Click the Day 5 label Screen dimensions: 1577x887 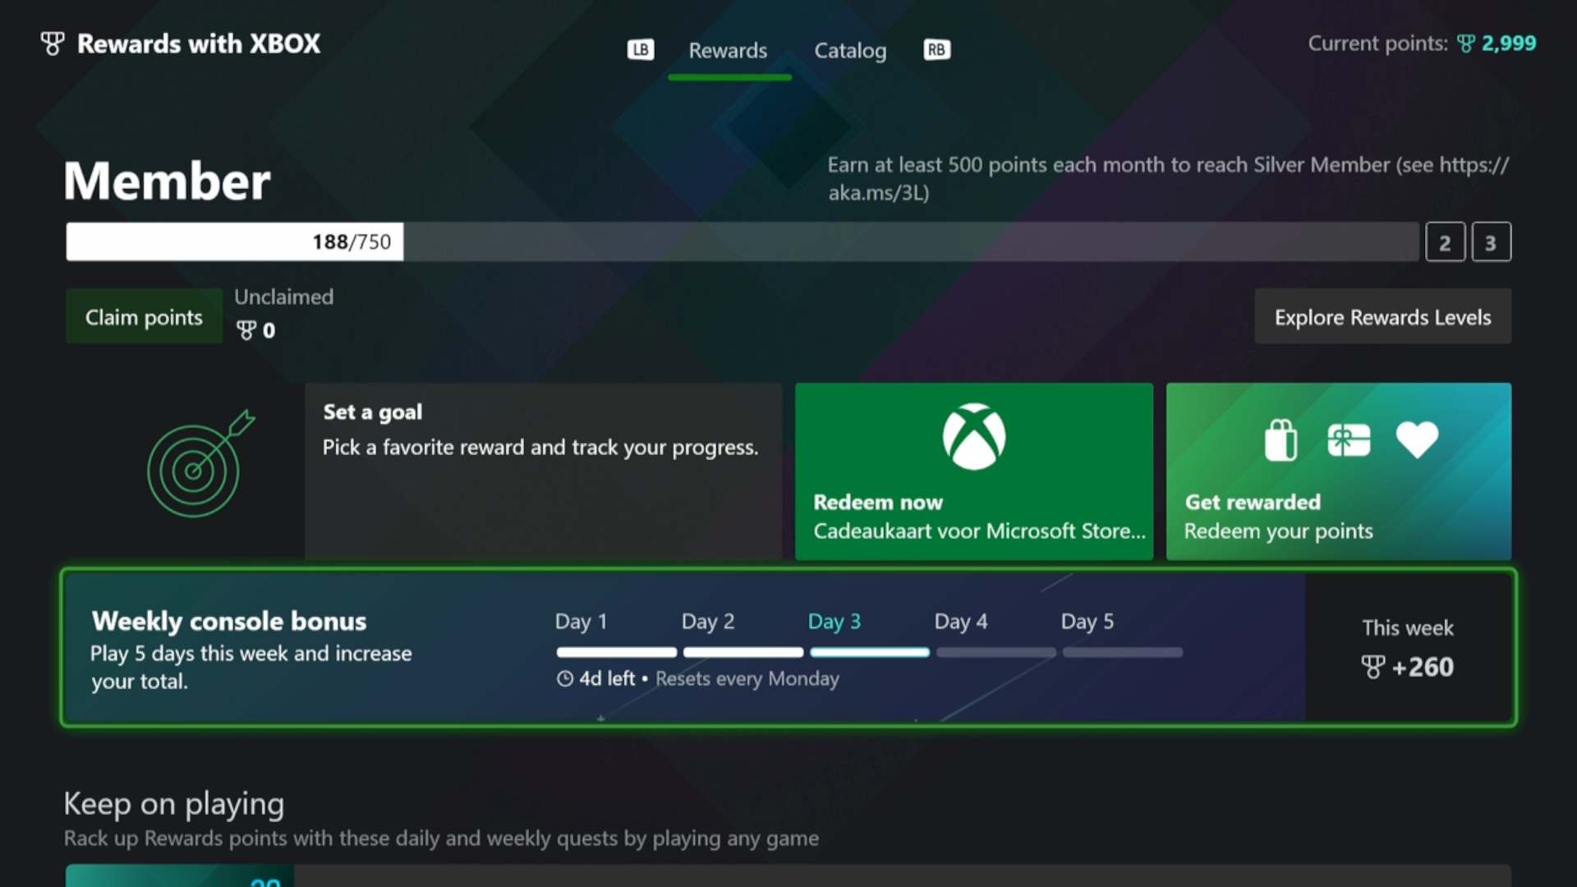[1087, 622]
